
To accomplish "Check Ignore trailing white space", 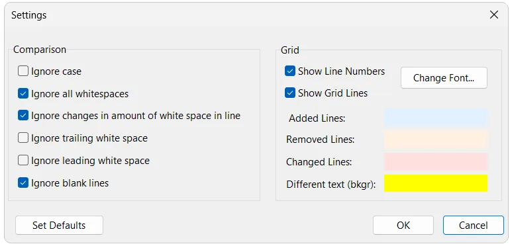I will tap(23, 138).
